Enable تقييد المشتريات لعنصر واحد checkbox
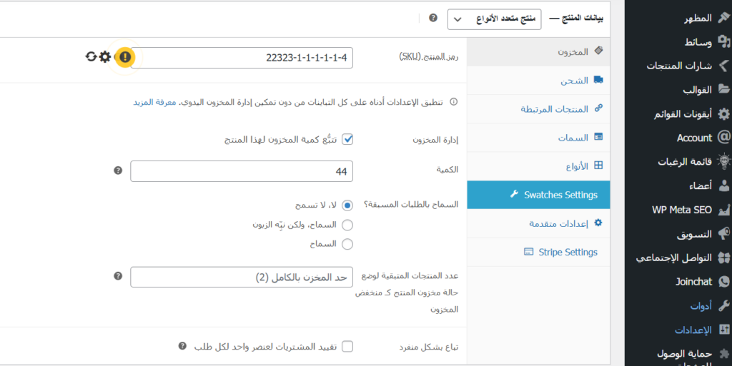Screen dimensions: 732x366 347,347
